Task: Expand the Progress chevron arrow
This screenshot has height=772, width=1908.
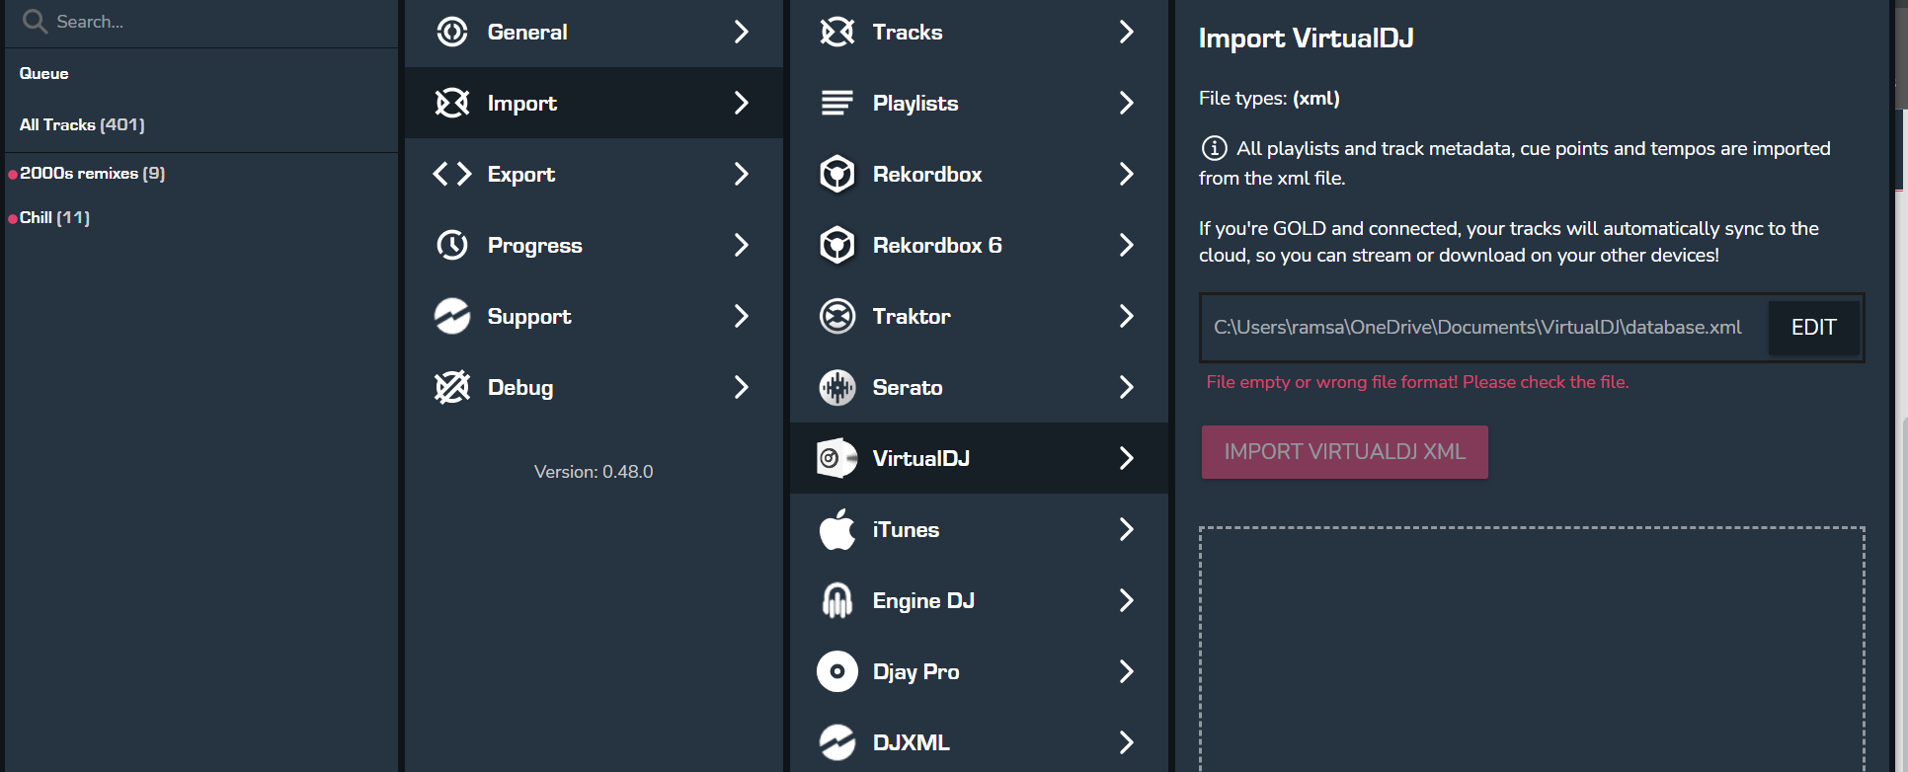Action: (742, 245)
